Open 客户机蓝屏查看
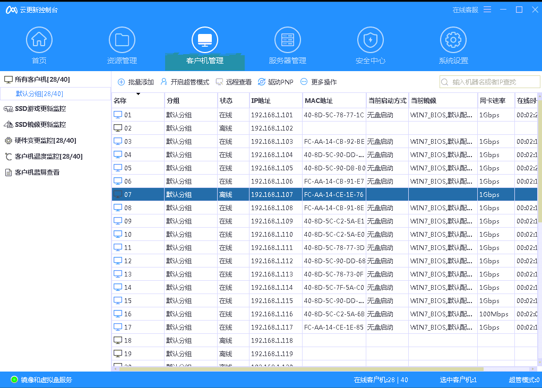The height and width of the screenshot is (388, 542). 32,173
